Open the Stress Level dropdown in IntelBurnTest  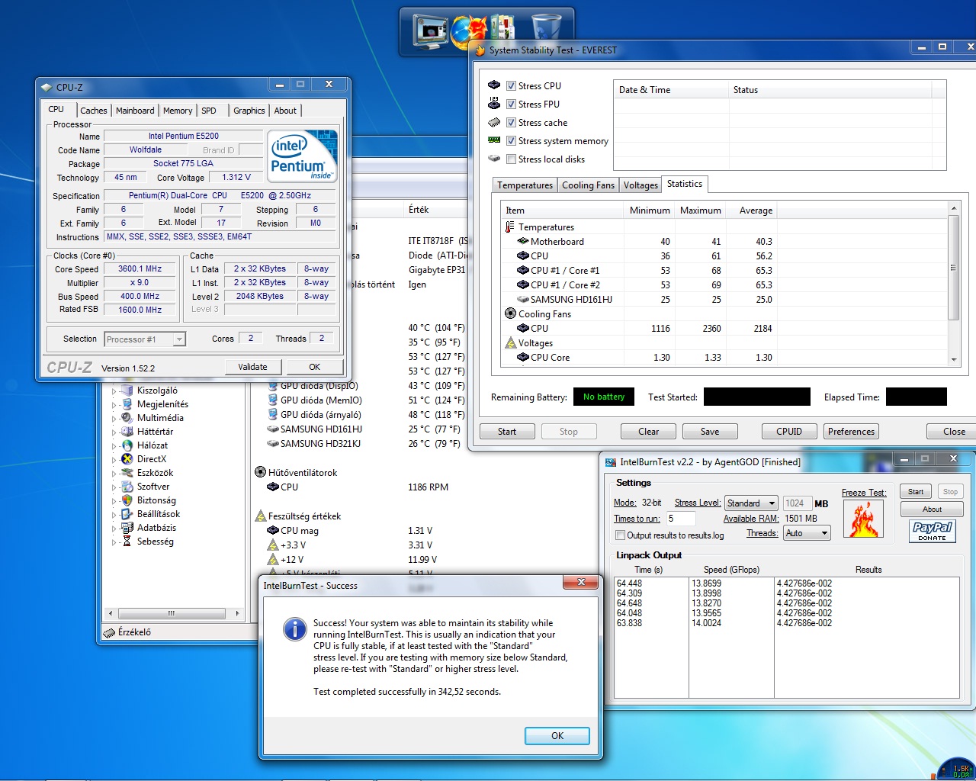tap(750, 503)
